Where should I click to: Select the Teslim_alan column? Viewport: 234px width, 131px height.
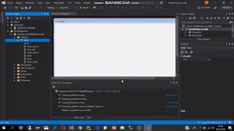[x=32, y=62]
